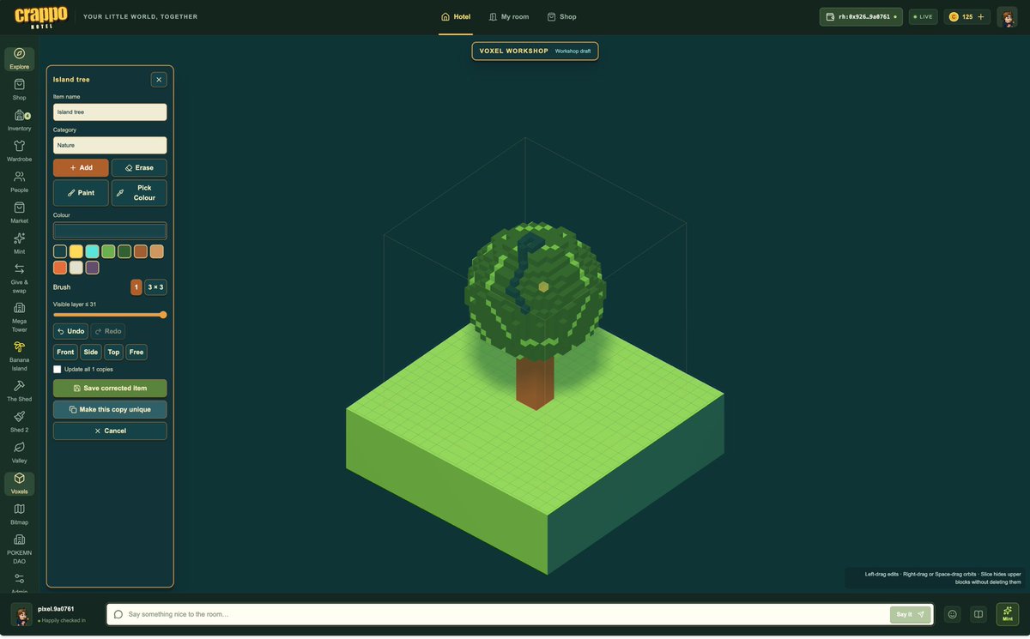Select the Erase tool
1030x639 pixels.
coord(139,168)
